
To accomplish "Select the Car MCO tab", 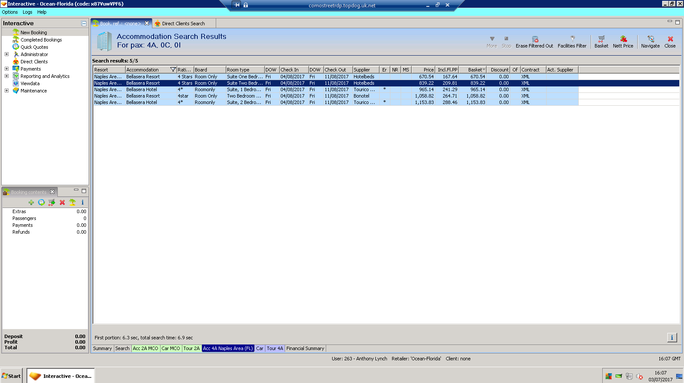I will (x=171, y=348).
